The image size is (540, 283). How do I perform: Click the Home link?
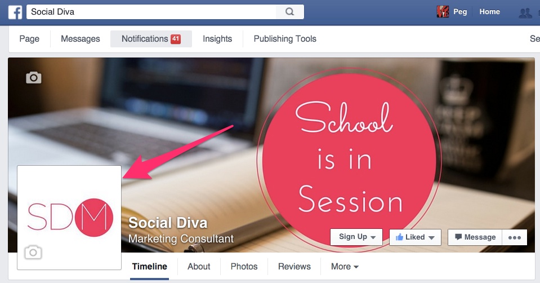pos(490,12)
